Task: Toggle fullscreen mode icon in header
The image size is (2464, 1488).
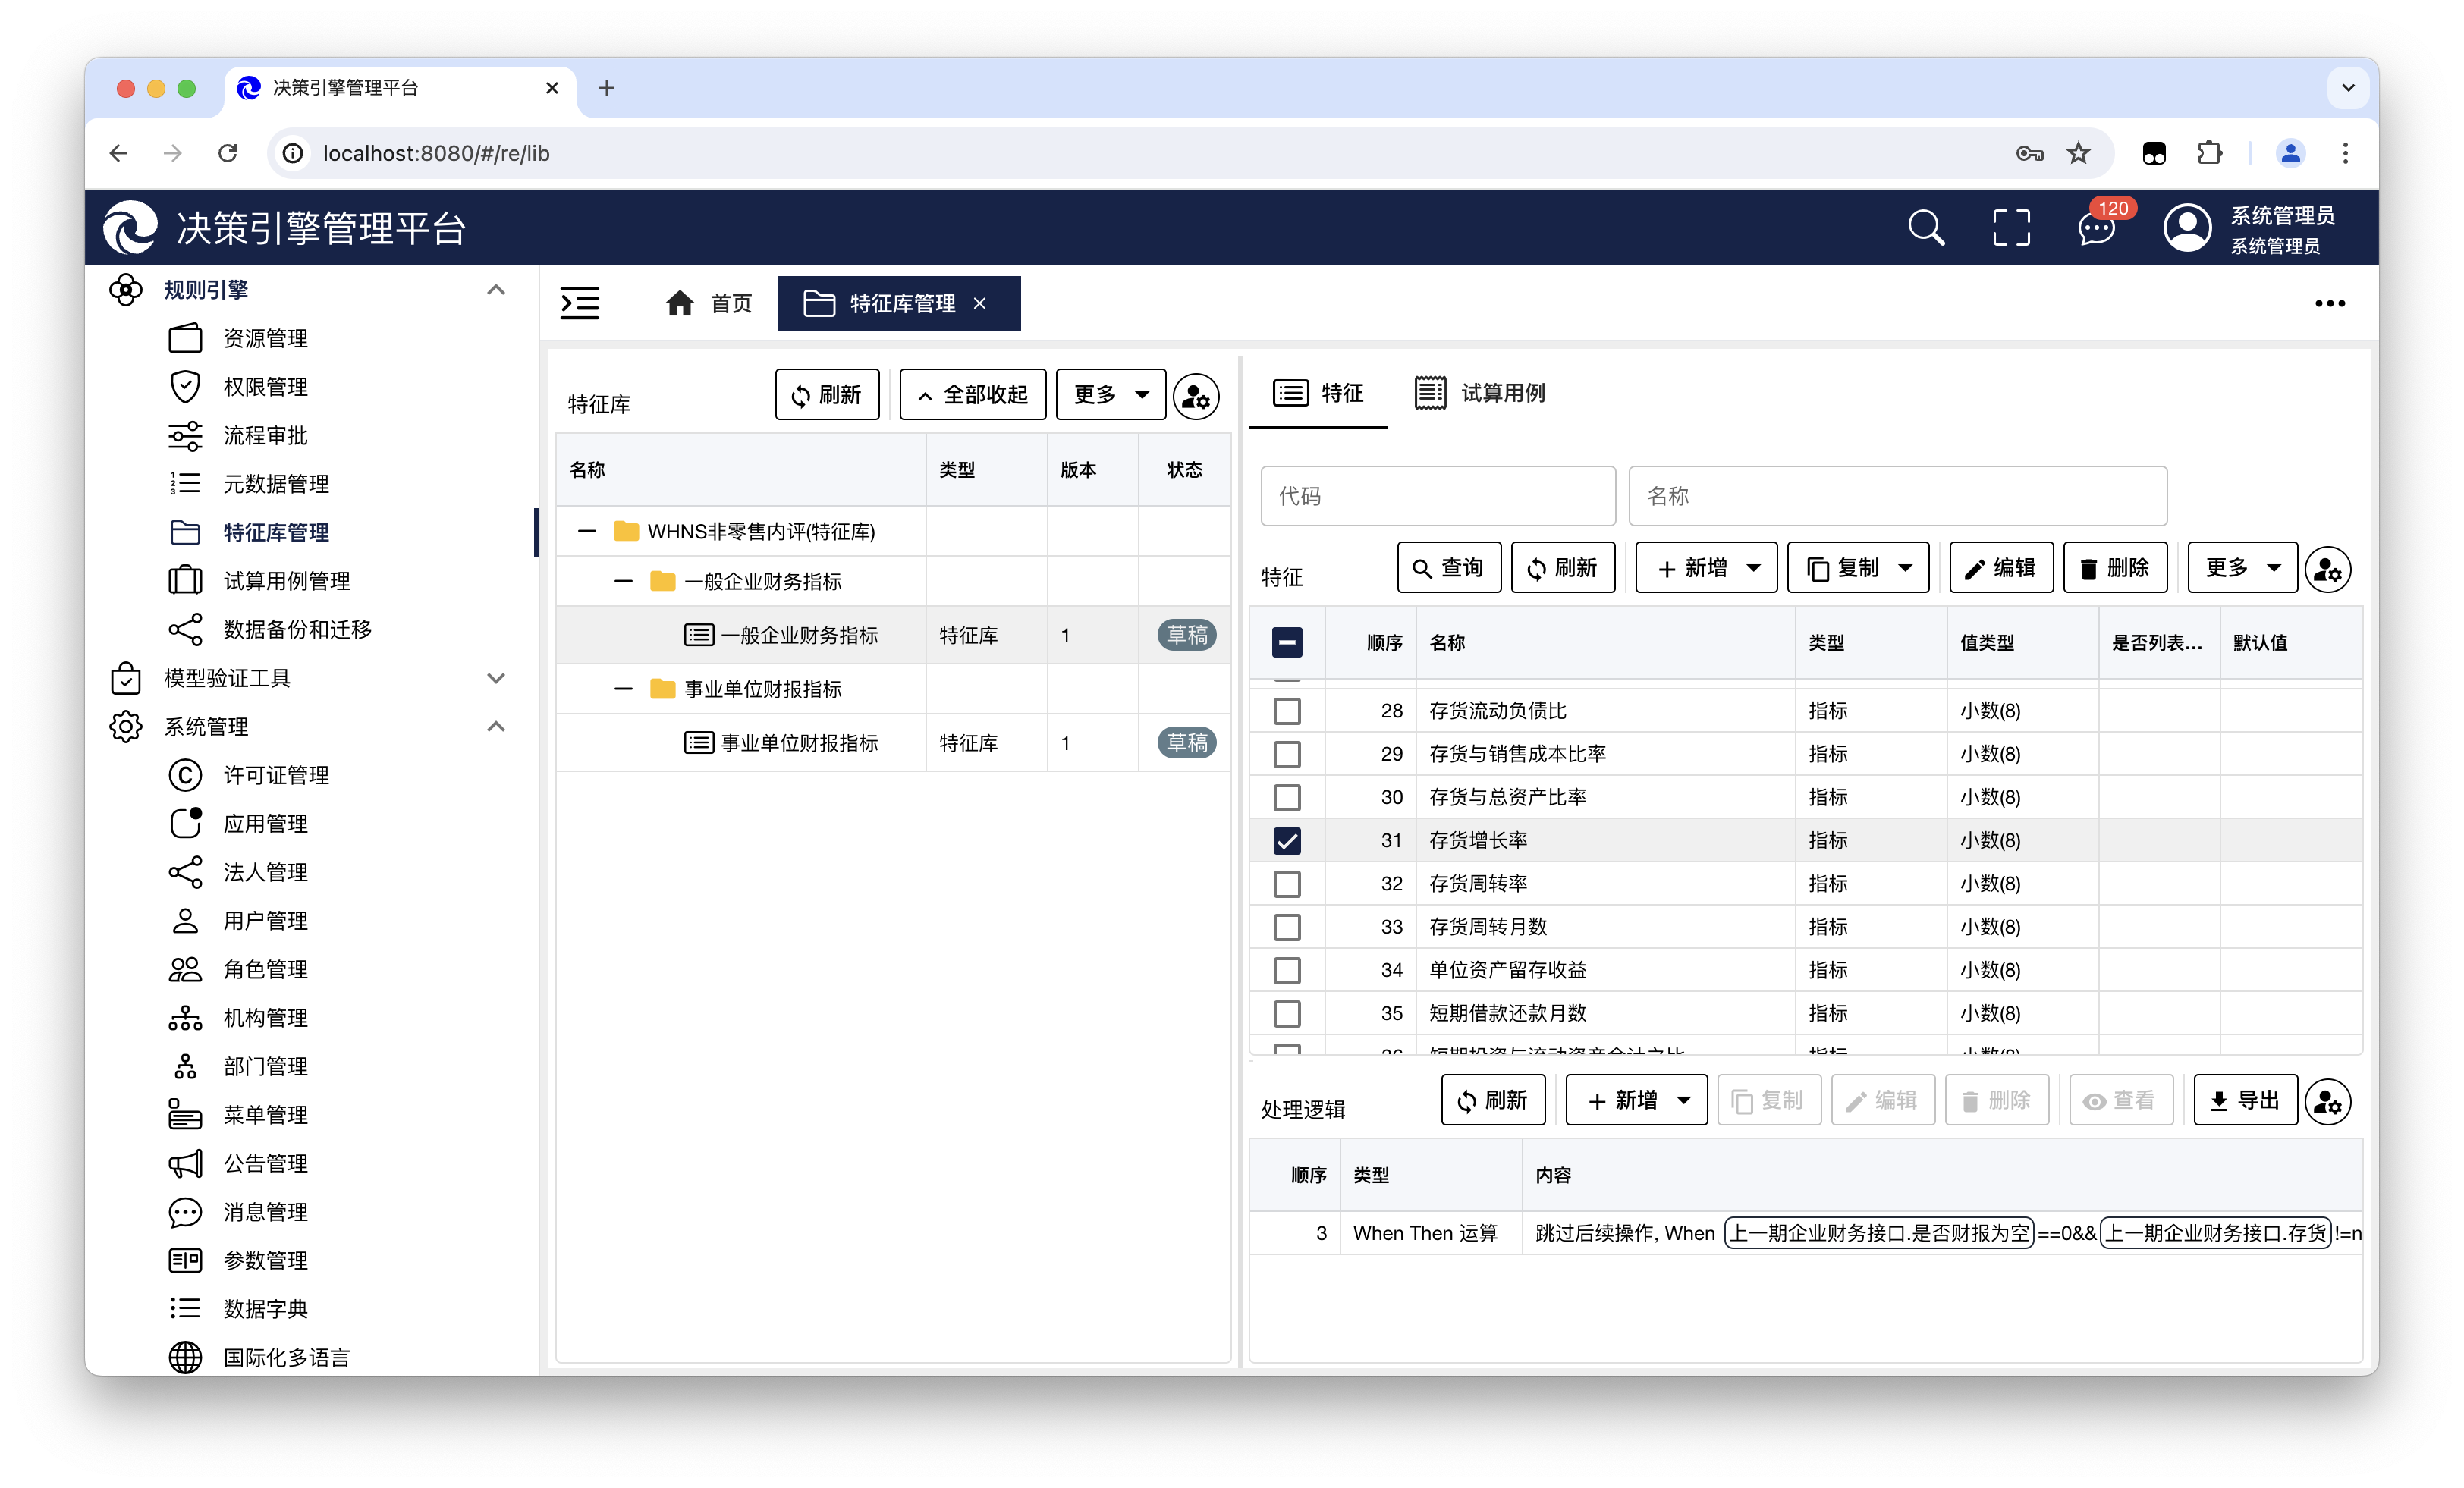Action: tap(2011, 228)
